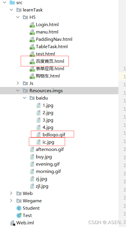Click the learnTask package folder icon

(19, 10)
